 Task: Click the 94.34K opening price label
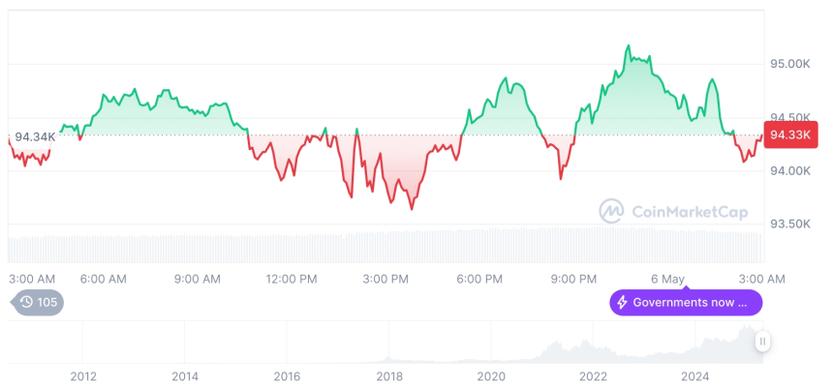pos(35,136)
